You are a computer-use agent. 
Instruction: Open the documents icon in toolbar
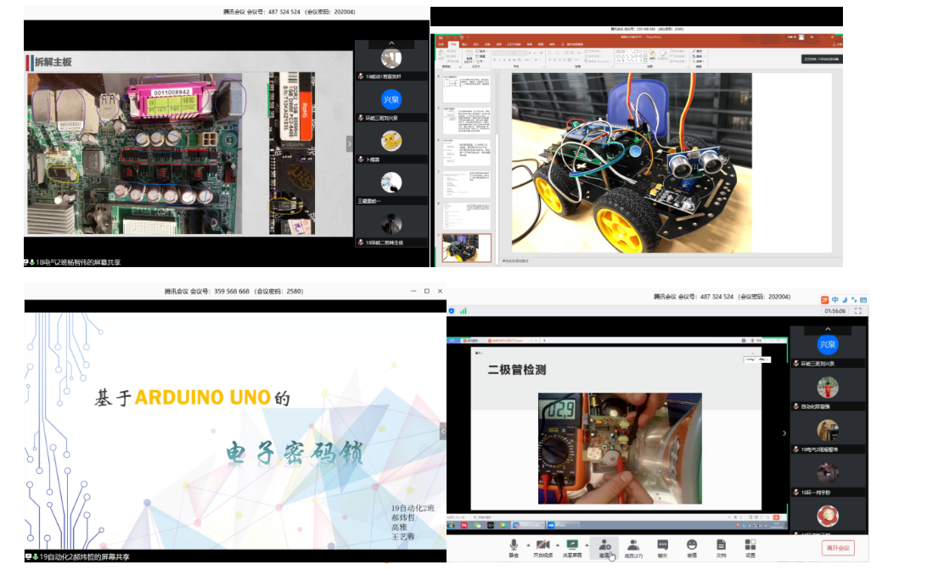pyautogui.click(x=721, y=548)
